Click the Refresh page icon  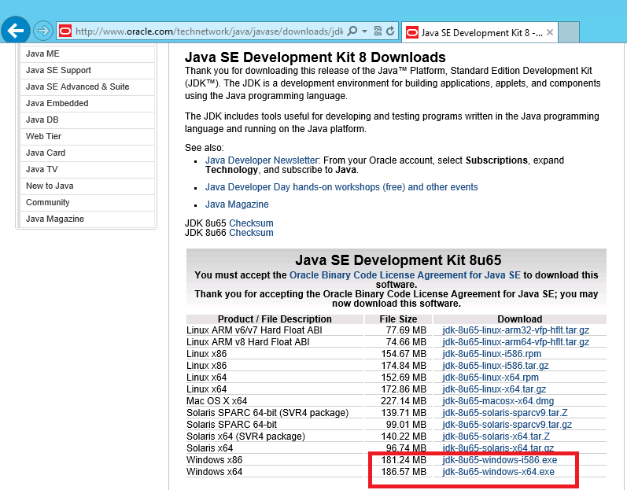click(390, 31)
